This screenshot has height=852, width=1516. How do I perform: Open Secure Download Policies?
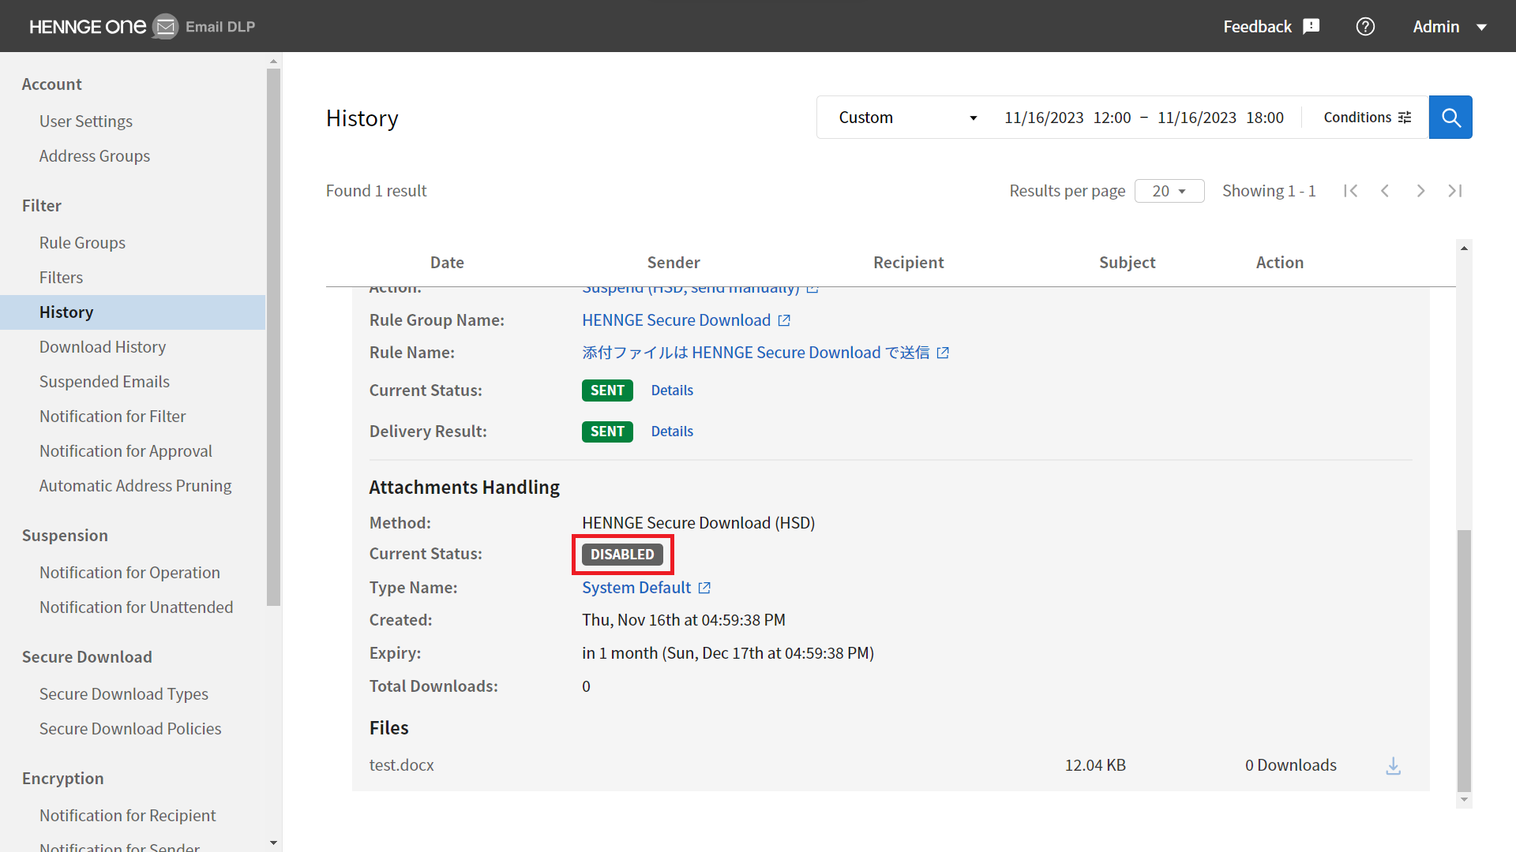tap(130, 729)
